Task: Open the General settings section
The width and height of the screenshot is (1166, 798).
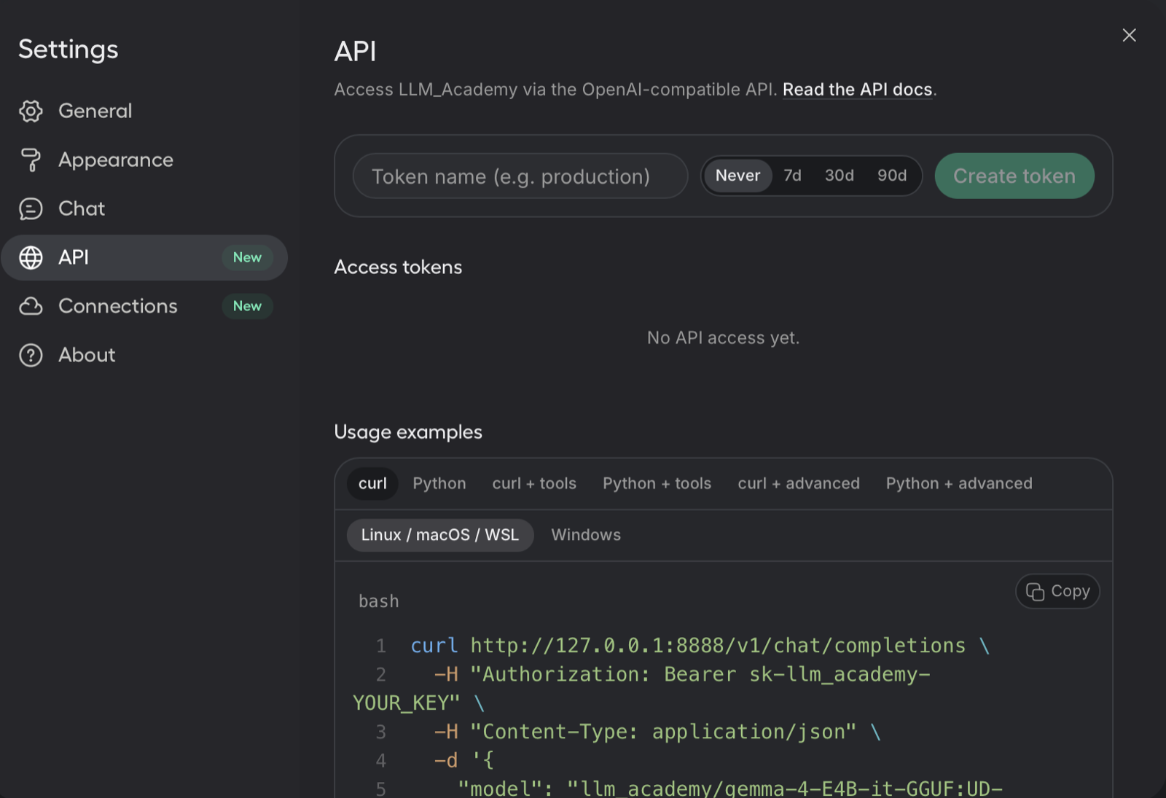Action: [x=144, y=111]
